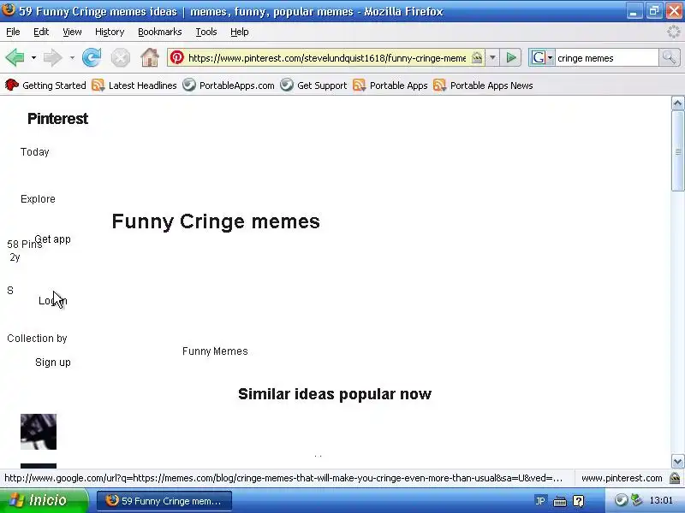Click the www.pinterest.com status bar domain
Image resolution: width=685 pixels, height=513 pixels.
(x=622, y=478)
